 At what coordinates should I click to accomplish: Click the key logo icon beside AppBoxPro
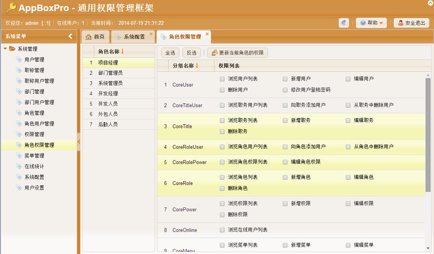[x=11, y=8]
